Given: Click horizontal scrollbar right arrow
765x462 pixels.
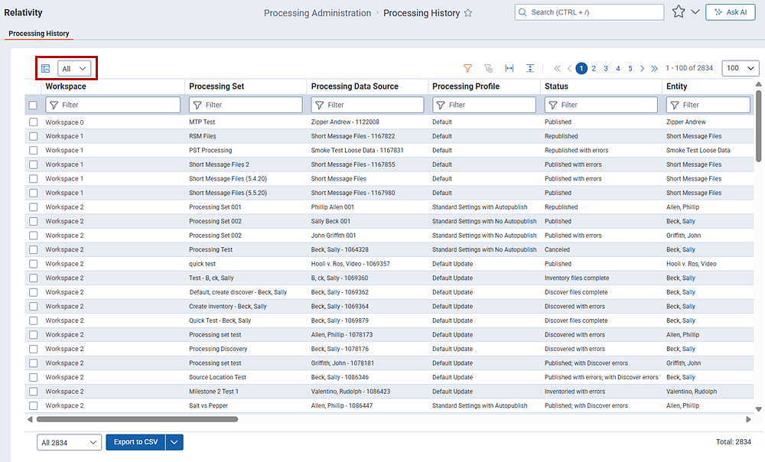Looking at the screenshot, I should click(748, 419).
